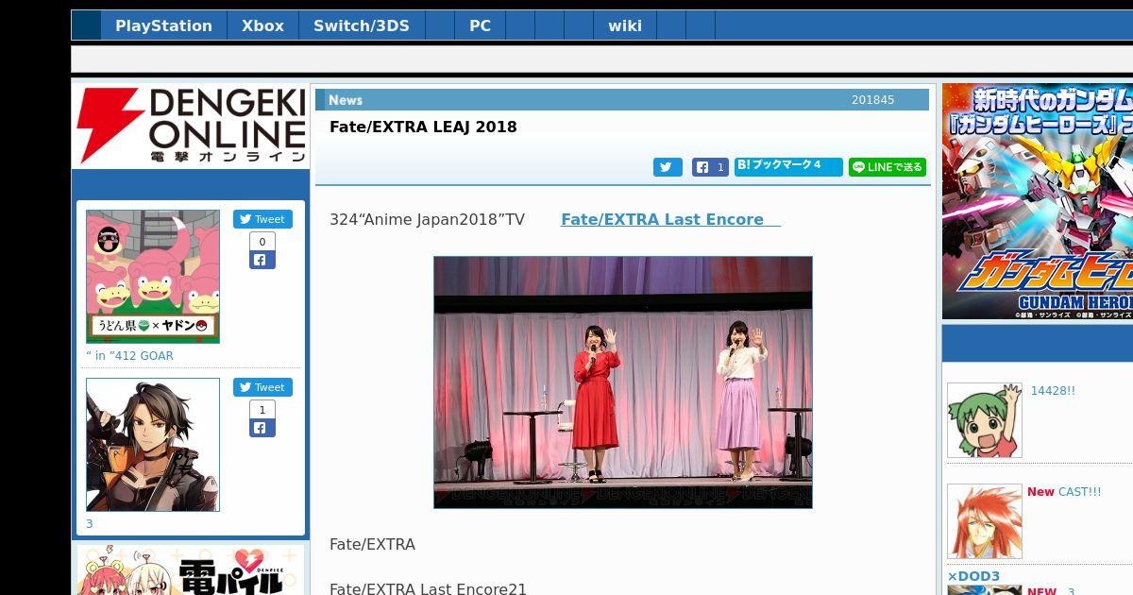Open the Slowpoke udon thumbnail
Viewport: 1133px width, 595px height.
pyautogui.click(x=153, y=277)
